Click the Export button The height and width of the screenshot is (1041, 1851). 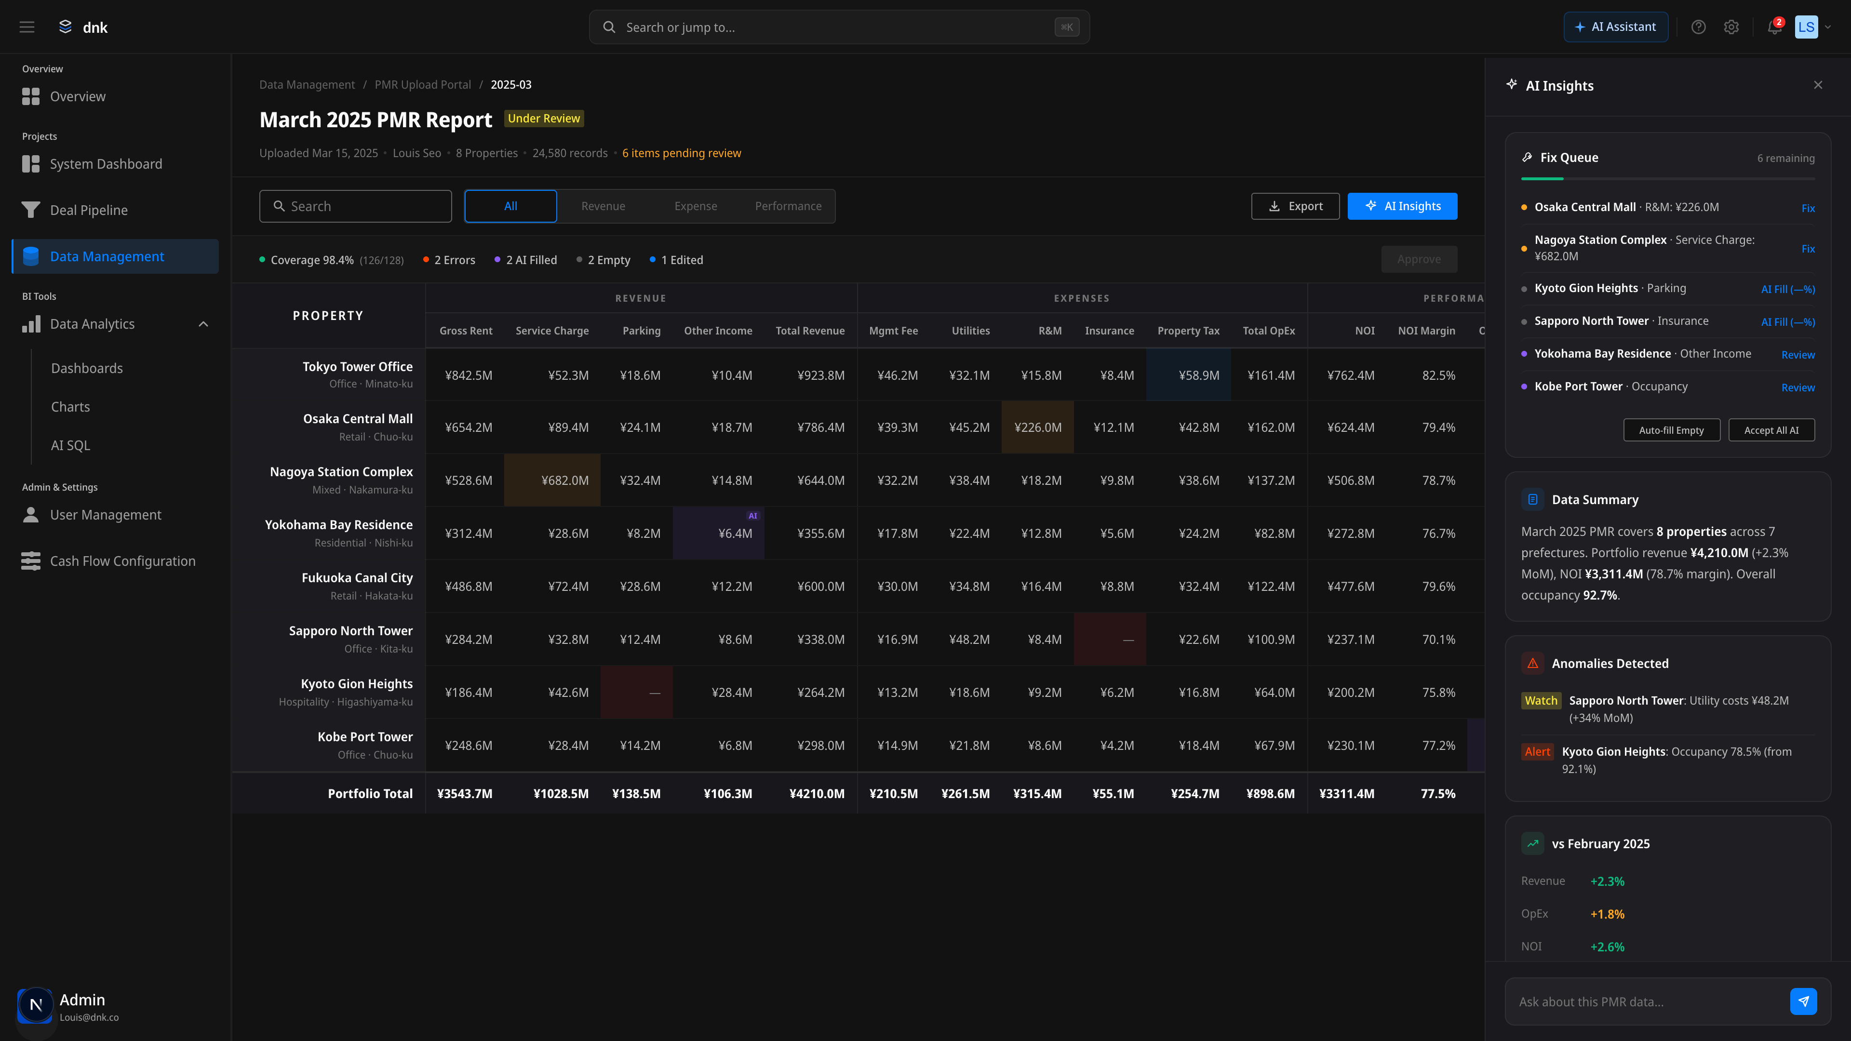(x=1295, y=206)
